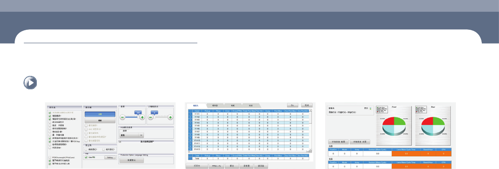Click the Sys Part NG header in the upper table

tap(303, 111)
